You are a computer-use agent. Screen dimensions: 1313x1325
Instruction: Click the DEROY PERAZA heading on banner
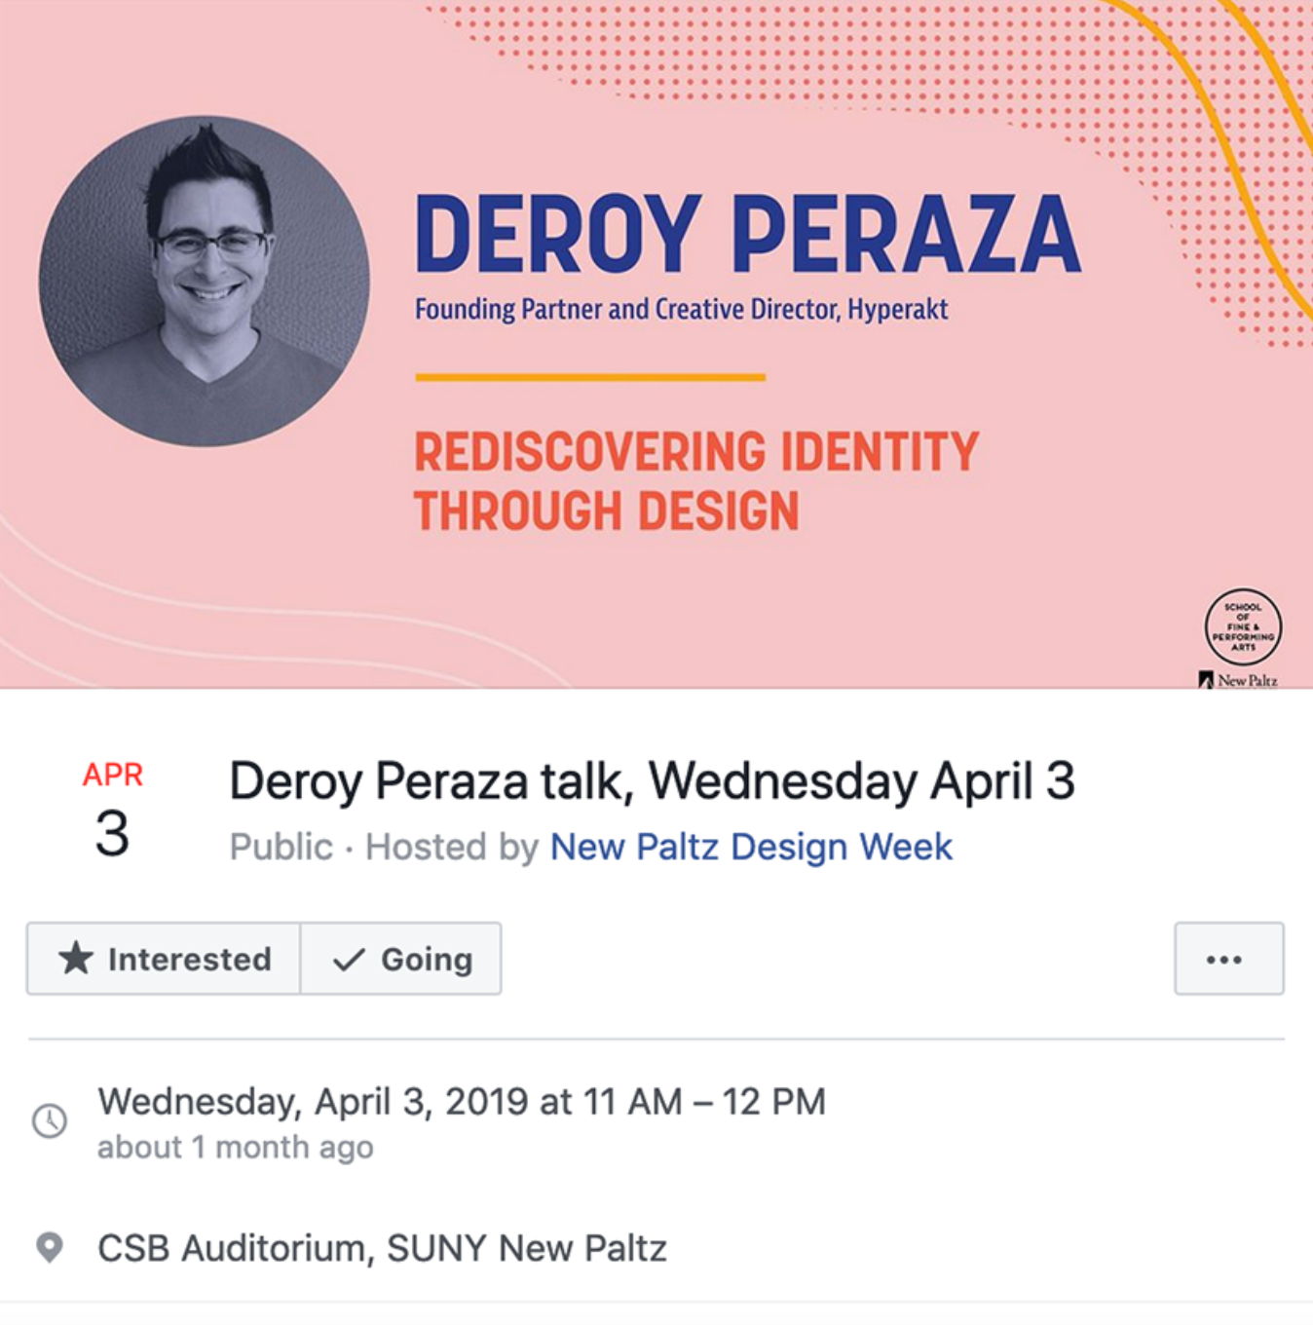(748, 234)
